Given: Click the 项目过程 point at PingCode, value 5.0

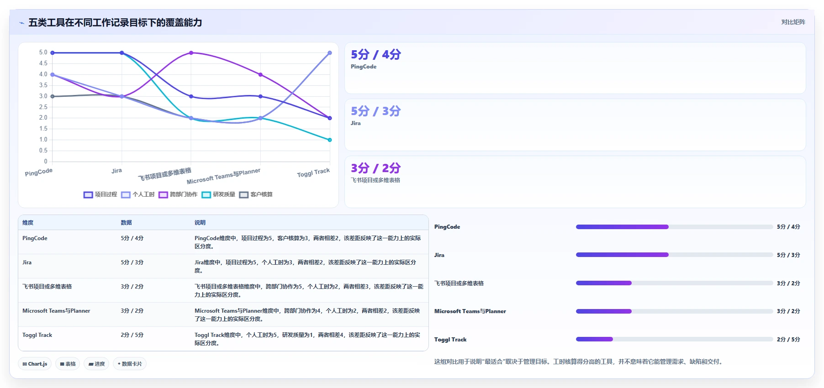Looking at the screenshot, I should [53, 53].
